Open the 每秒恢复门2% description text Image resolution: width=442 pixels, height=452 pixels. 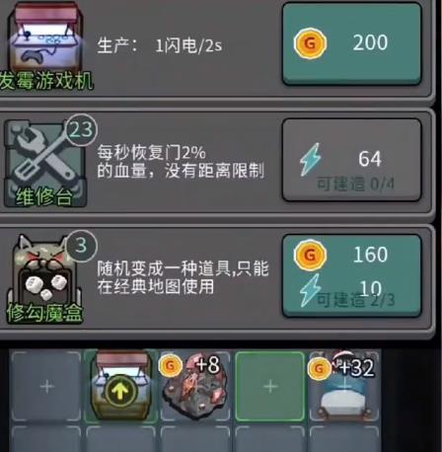point(181,162)
